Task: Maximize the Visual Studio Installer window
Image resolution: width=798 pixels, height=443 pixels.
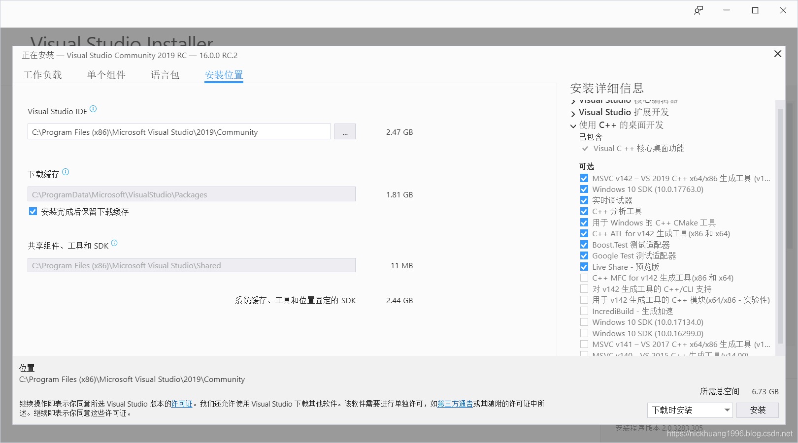Action: (x=755, y=10)
